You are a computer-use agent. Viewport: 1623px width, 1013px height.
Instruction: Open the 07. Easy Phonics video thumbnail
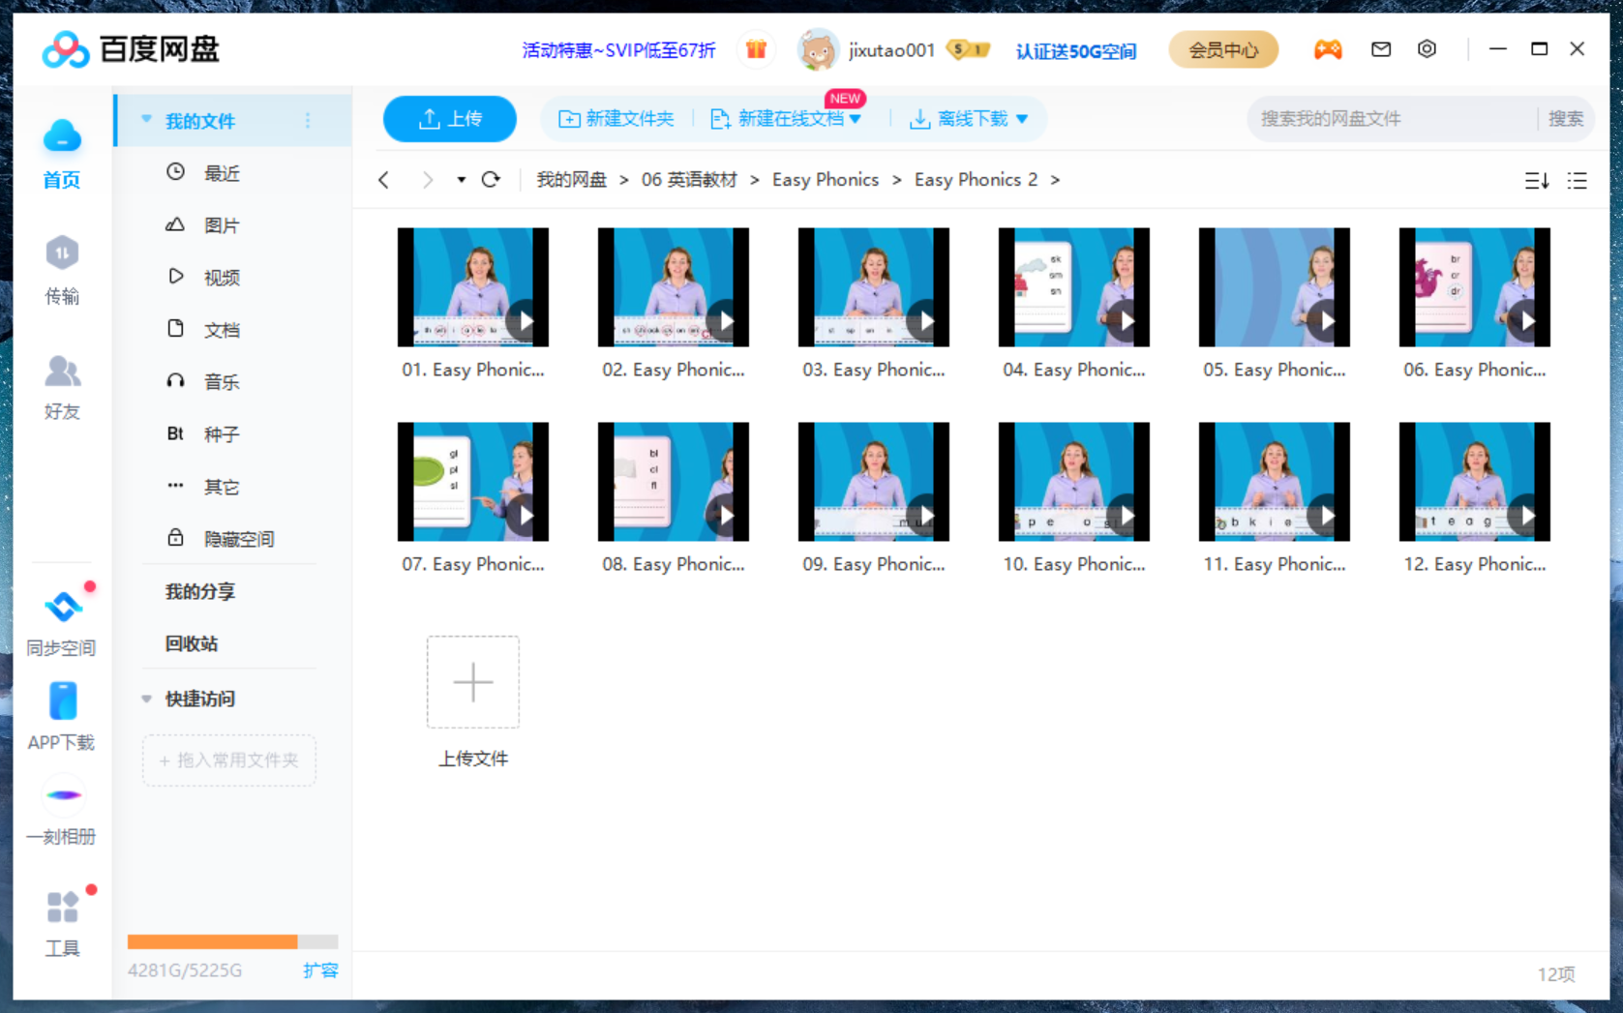click(473, 482)
